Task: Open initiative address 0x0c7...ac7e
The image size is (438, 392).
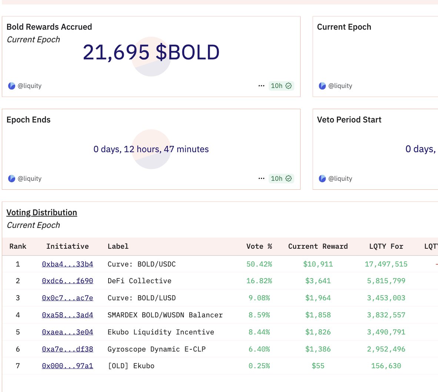Action: (x=67, y=298)
